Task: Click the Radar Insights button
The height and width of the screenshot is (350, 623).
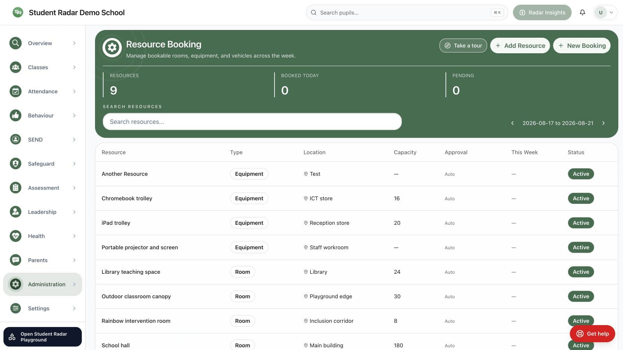Action: tap(542, 12)
